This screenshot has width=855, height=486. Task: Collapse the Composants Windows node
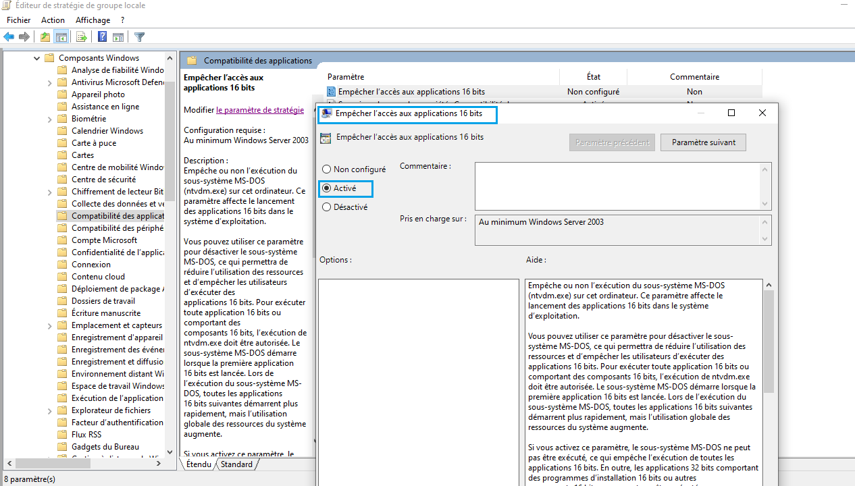pos(37,58)
